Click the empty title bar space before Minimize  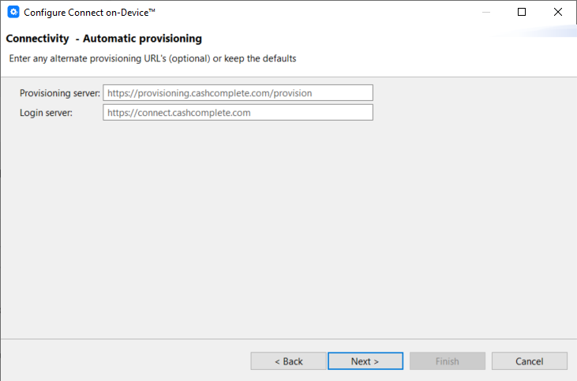[x=316, y=13]
